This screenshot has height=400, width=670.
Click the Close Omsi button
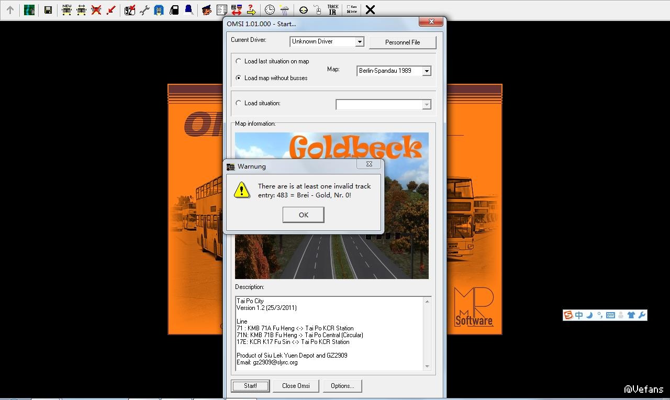point(296,386)
